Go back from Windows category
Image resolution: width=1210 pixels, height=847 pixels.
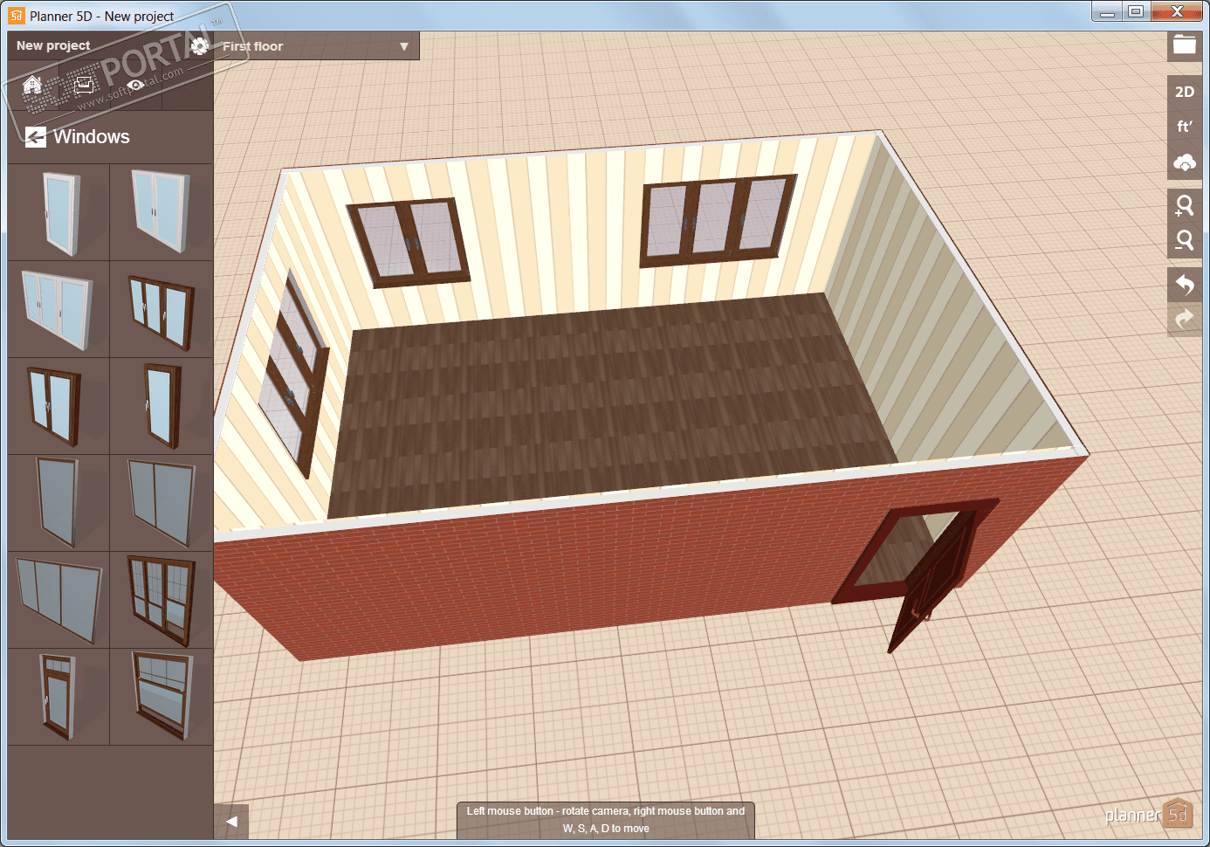point(36,137)
